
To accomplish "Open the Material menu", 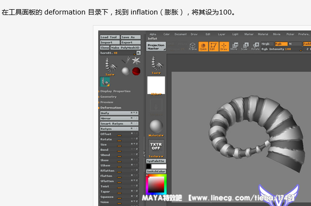I will click(x=263, y=34).
